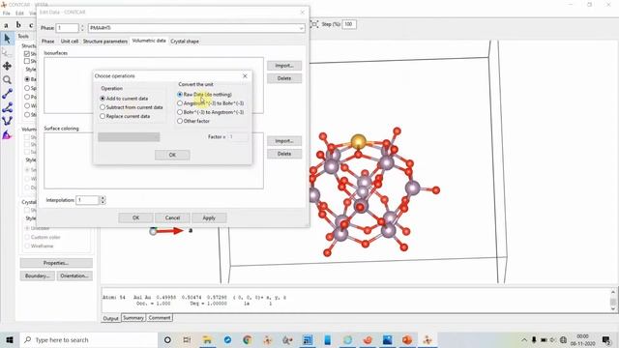Screen dimensions: 619x348
Task: View along the b axis
Action: click(18, 25)
